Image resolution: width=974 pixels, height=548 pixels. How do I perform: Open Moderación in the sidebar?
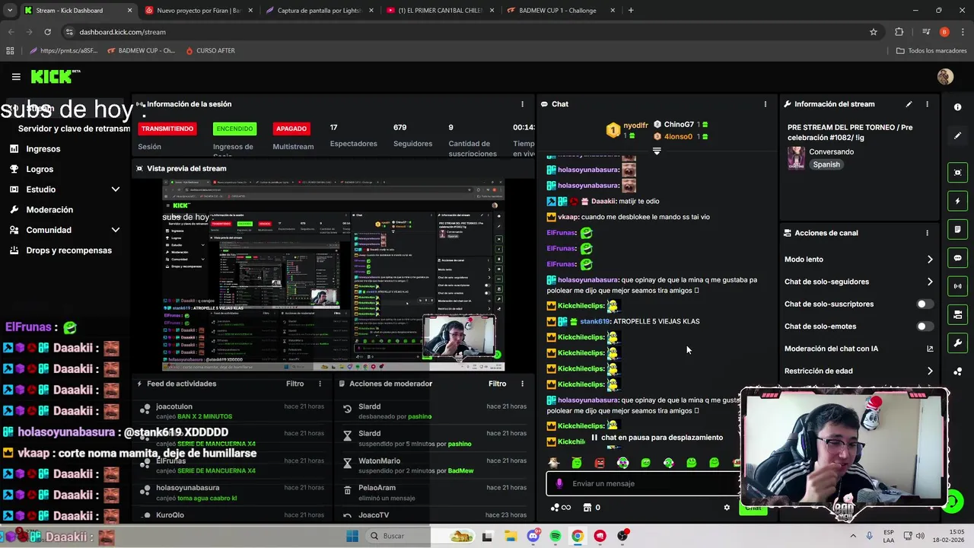(49, 210)
